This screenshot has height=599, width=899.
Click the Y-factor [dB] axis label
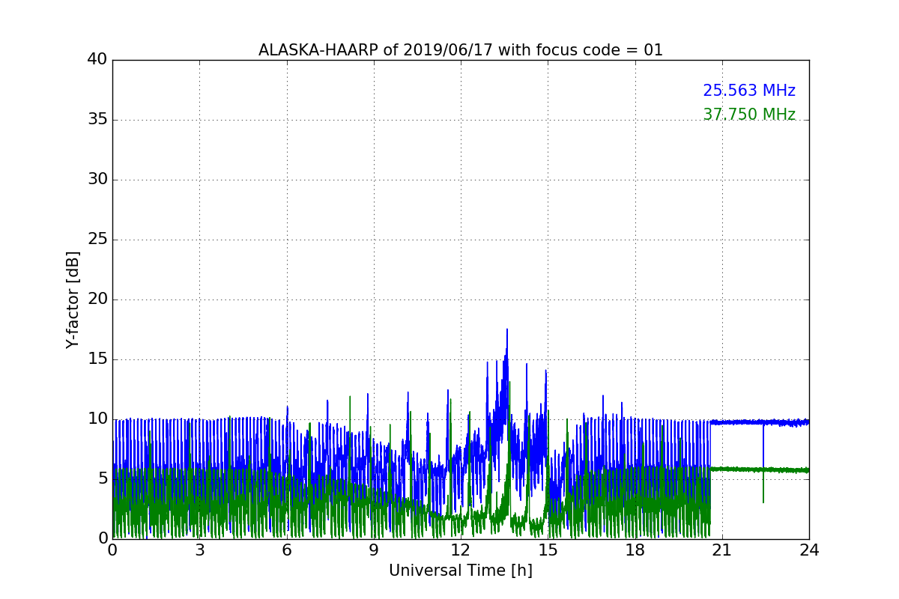coord(73,299)
